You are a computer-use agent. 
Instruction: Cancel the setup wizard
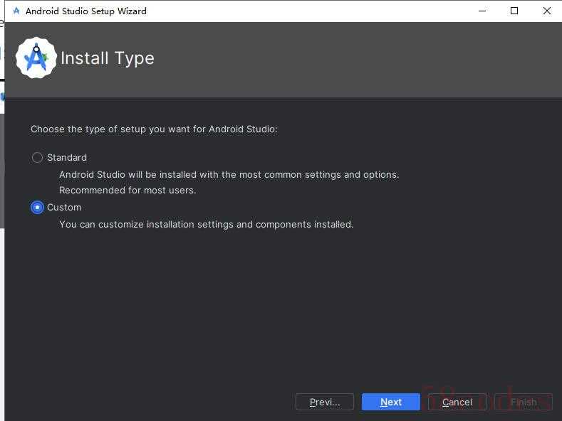457,402
